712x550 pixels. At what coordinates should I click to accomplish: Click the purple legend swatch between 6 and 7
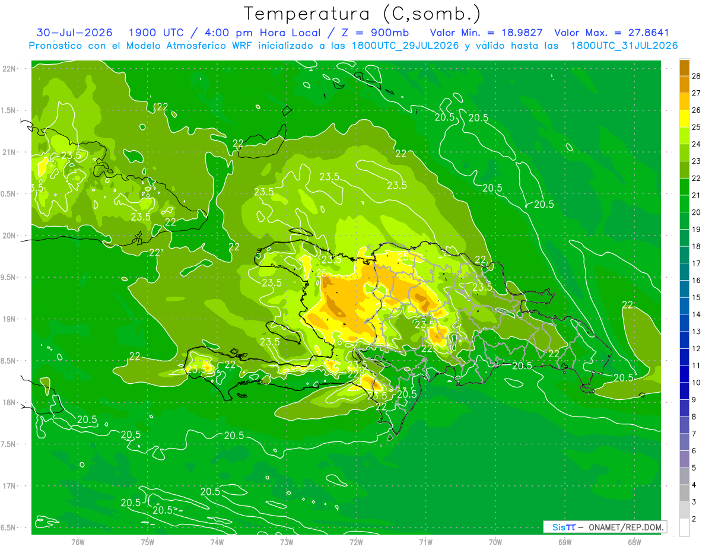684,442
